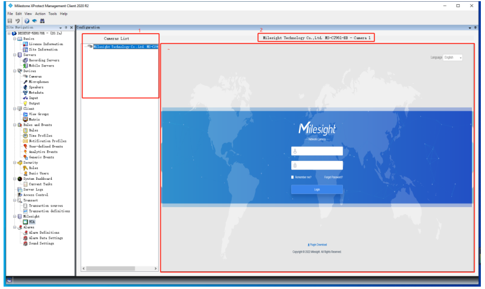Viewport: 485px width, 289px height.
Task: Open Rules node
Action: (33, 131)
